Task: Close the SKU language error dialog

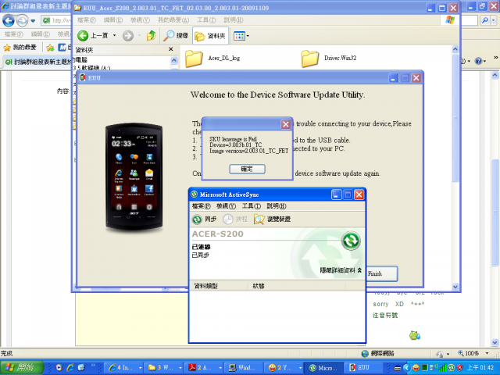Action: (285, 124)
